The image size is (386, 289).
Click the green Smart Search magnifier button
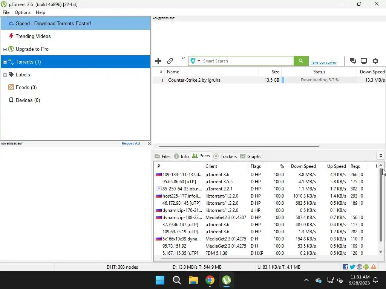(301, 61)
